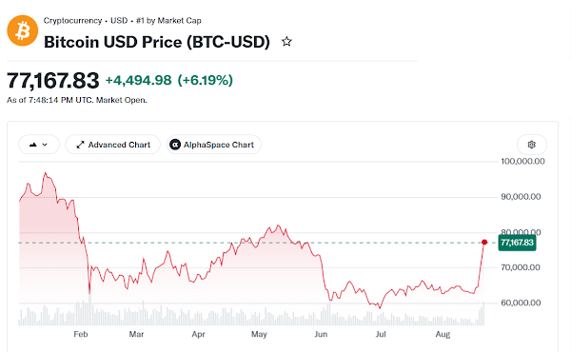Open the AlphaSpace Chart button
The height and width of the screenshot is (352, 571).
click(214, 145)
